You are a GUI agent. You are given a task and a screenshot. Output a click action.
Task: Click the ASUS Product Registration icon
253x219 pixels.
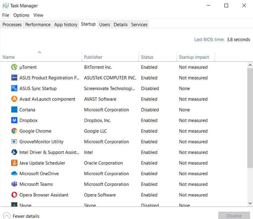14,78
